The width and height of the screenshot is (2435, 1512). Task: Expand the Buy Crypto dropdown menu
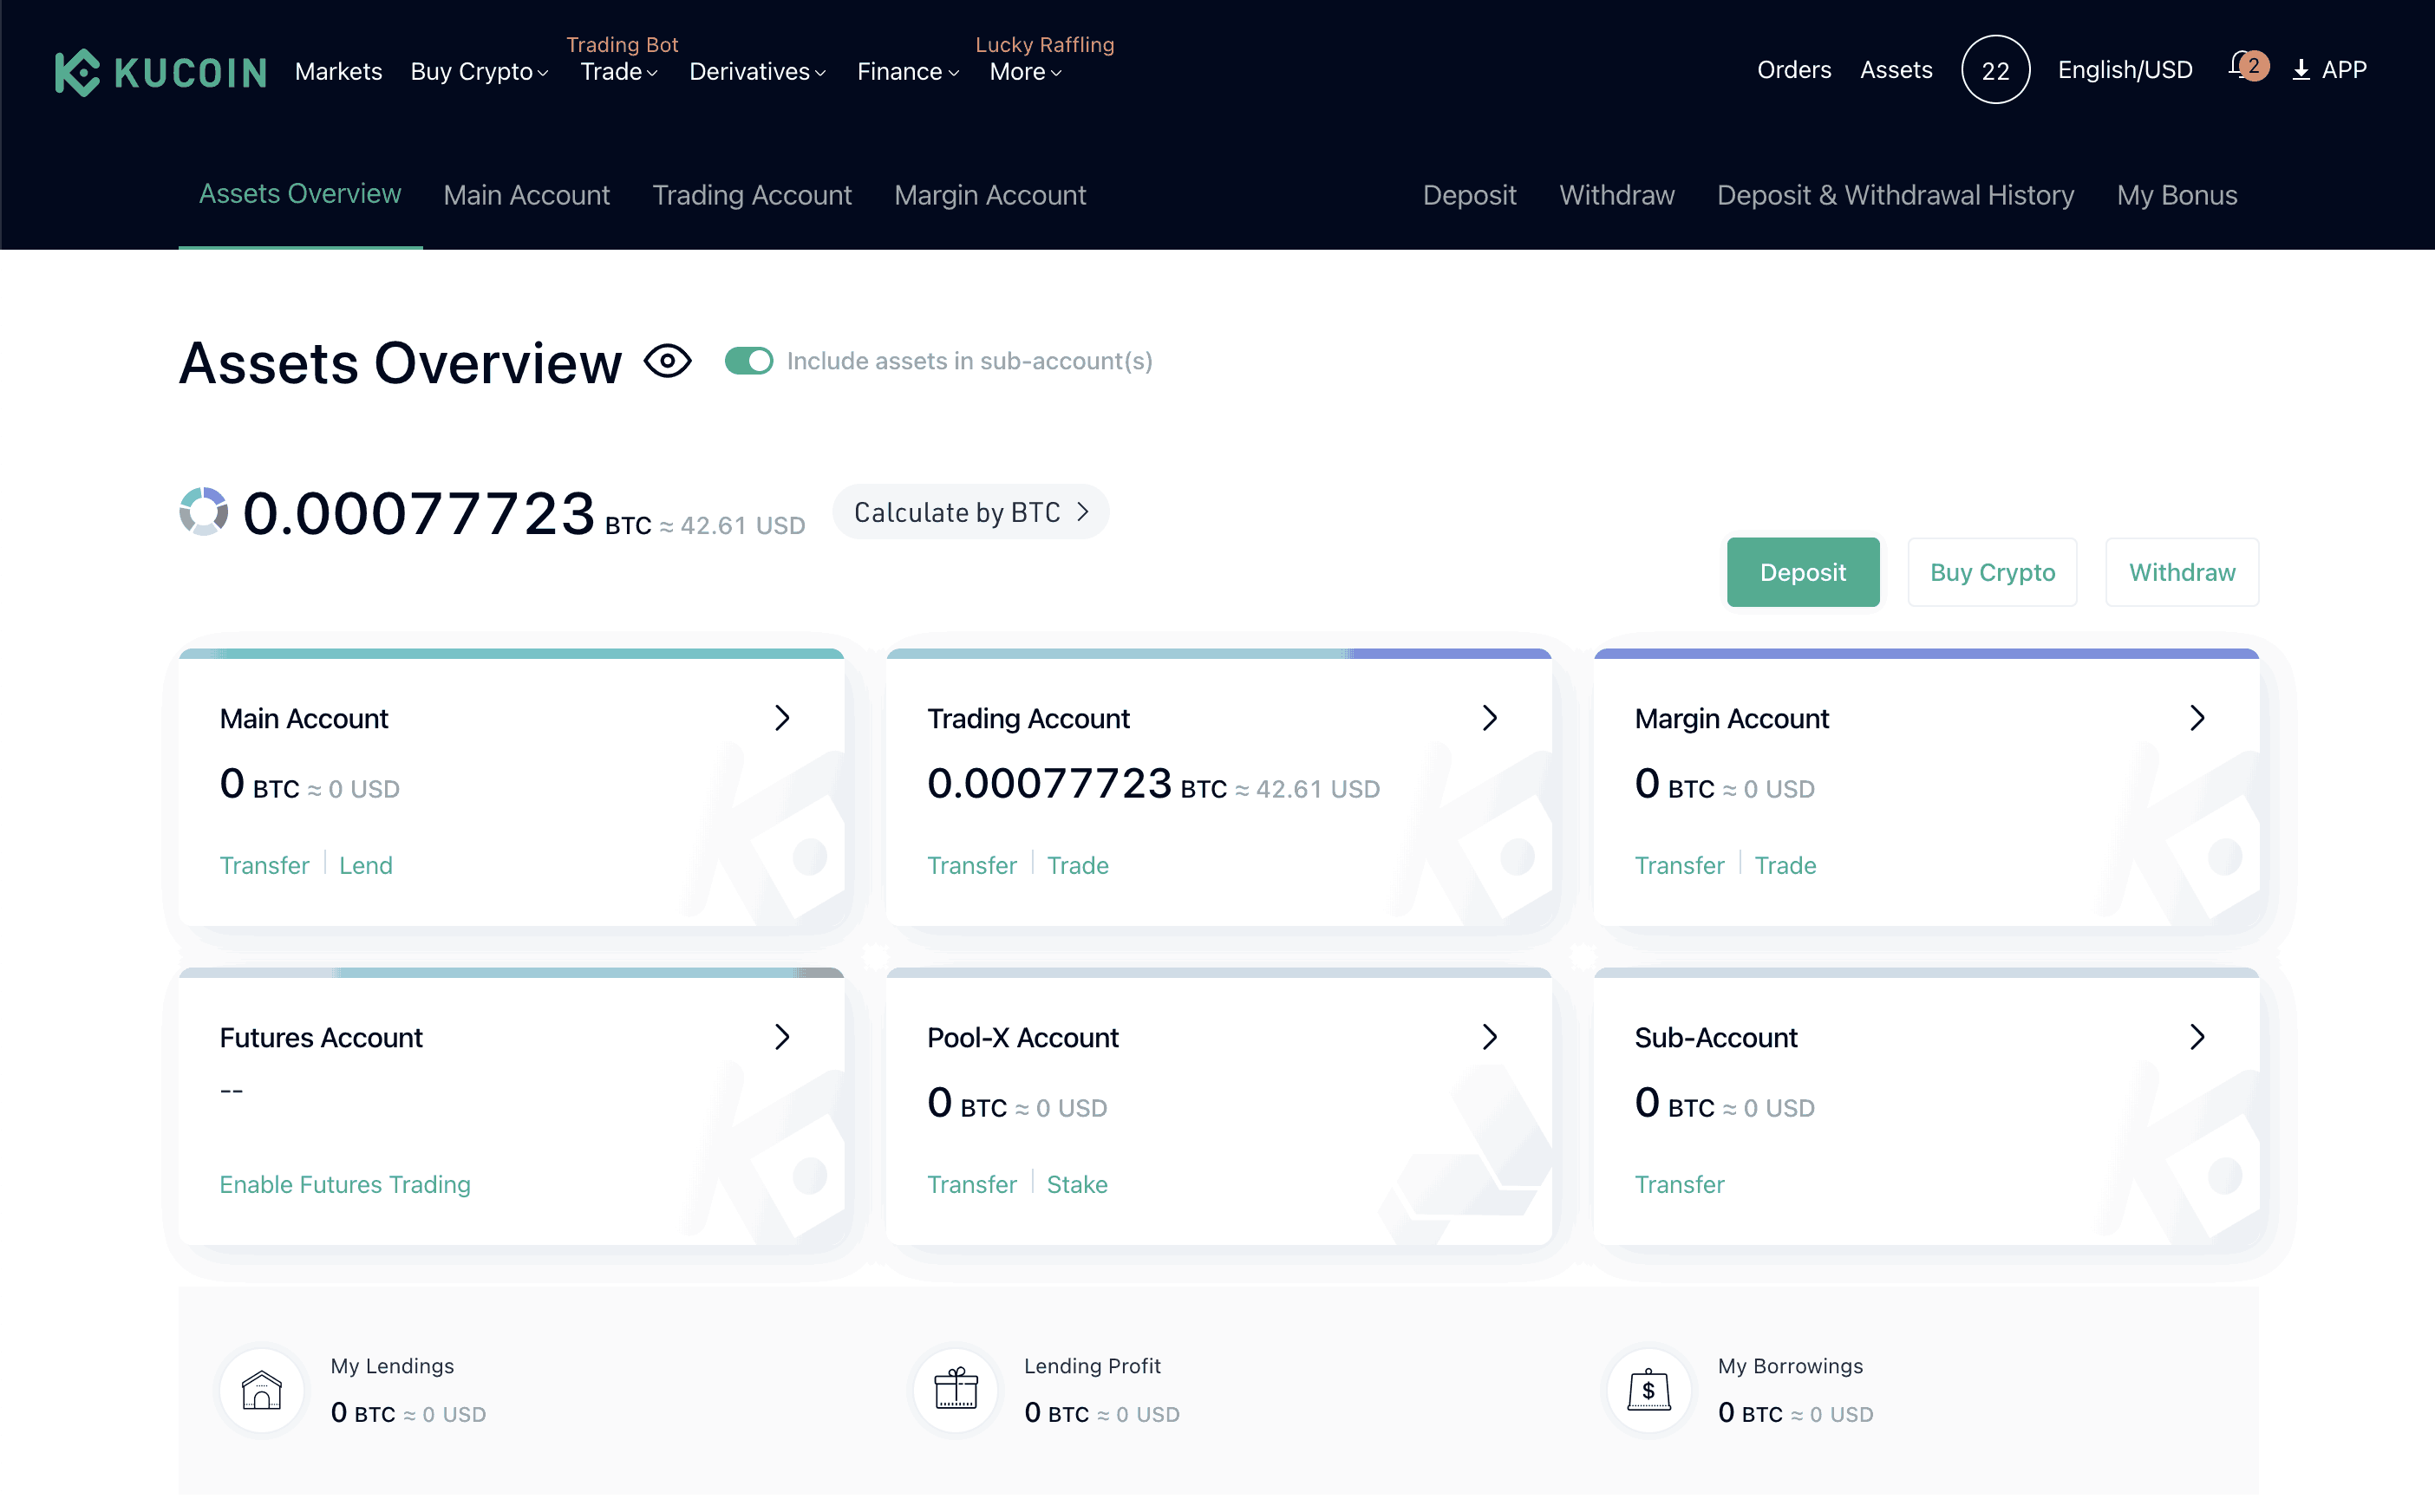pyautogui.click(x=480, y=72)
